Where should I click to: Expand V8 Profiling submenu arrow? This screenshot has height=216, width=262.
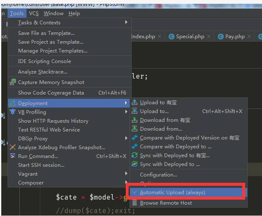[x=126, y=111]
